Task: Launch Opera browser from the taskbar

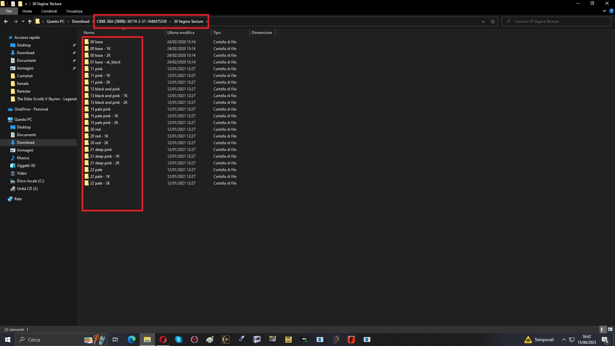Action: 163,340
